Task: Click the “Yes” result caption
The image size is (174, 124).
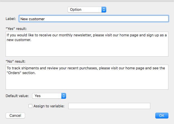Action: coord(16,29)
